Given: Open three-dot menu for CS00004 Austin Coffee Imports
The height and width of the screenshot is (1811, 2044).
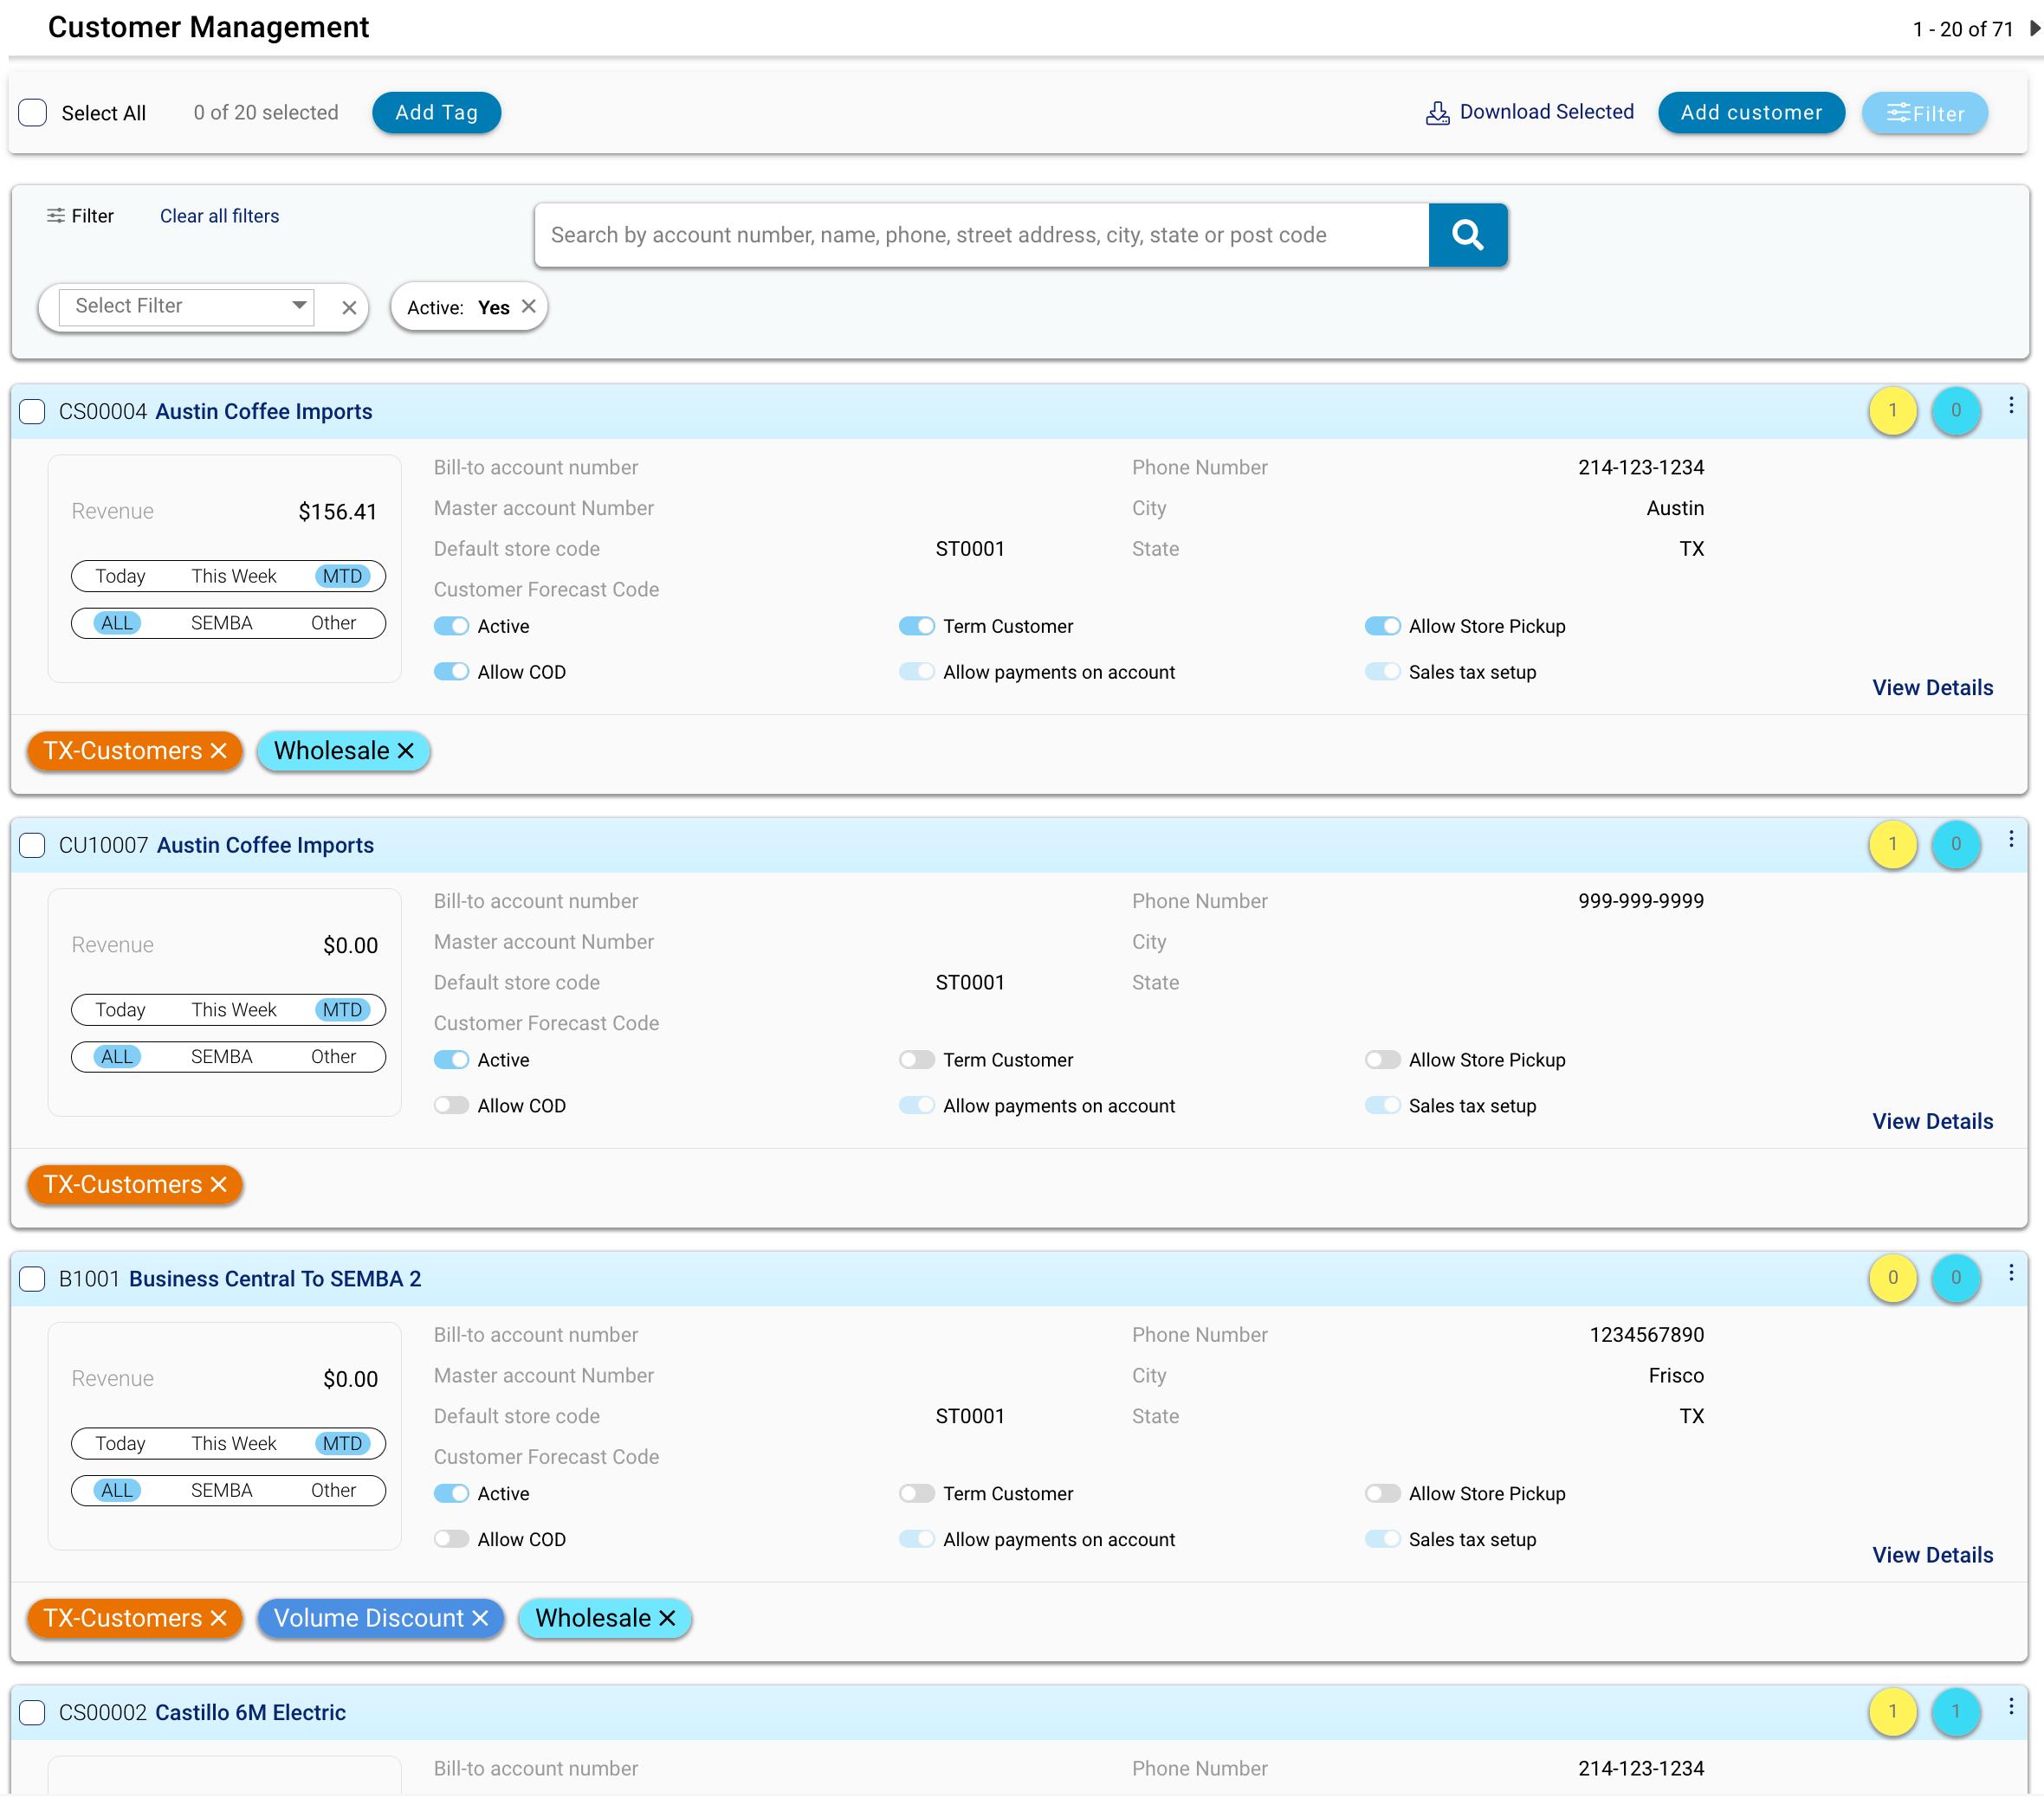Looking at the screenshot, I should 2010,406.
